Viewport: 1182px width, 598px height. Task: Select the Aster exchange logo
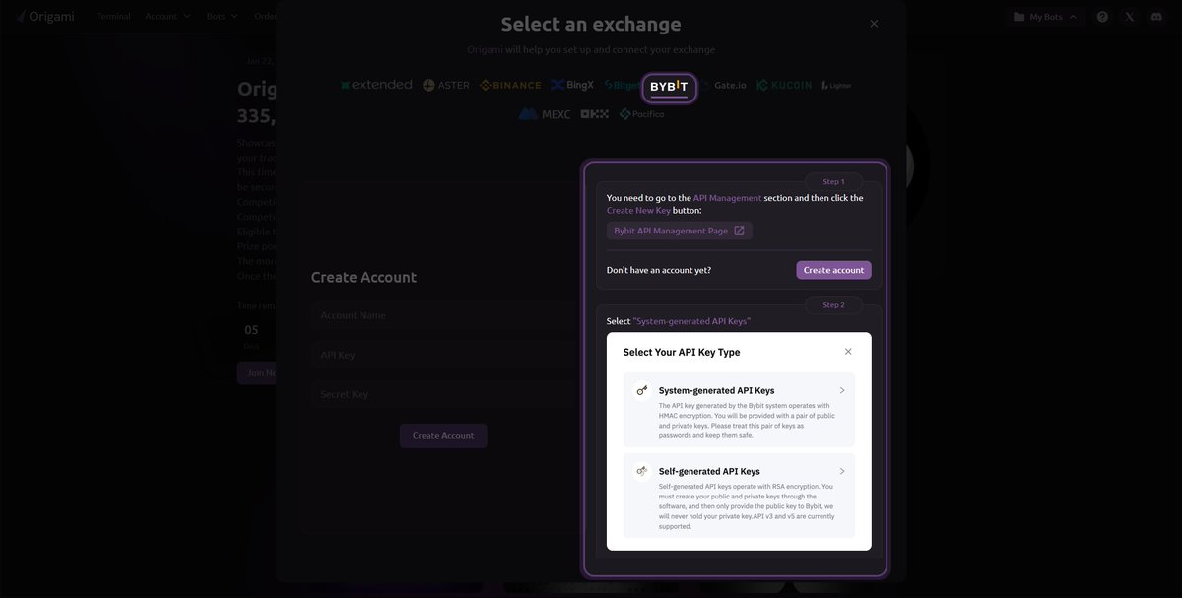(446, 86)
